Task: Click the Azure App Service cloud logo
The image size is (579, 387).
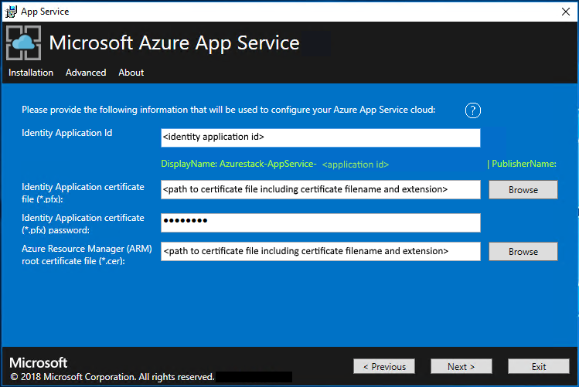Action: tap(24, 42)
